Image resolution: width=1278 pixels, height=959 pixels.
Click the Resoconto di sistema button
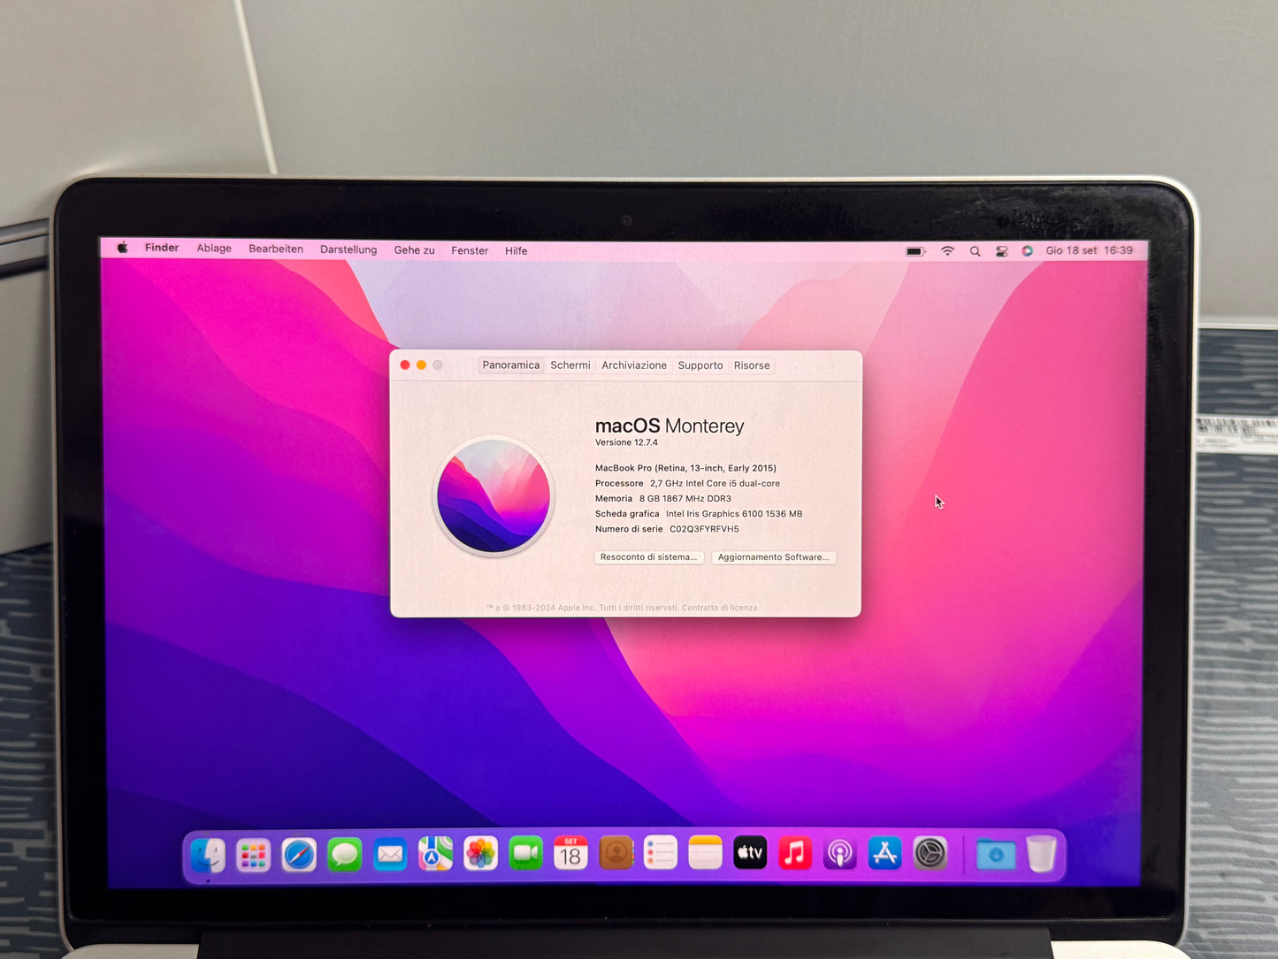click(x=648, y=557)
